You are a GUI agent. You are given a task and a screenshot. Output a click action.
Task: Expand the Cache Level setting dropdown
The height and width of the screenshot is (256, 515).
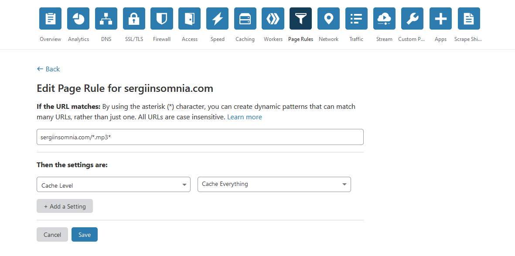coord(113,185)
